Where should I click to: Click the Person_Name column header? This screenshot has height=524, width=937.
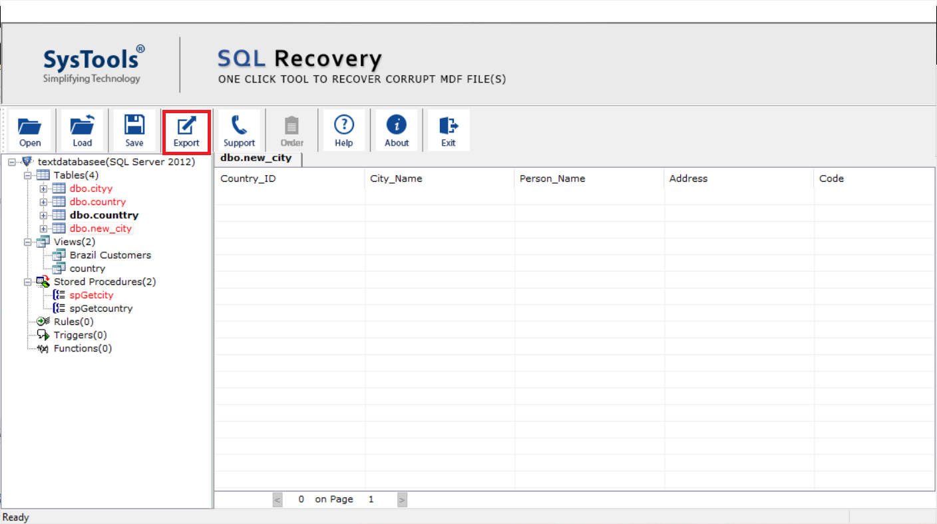[x=552, y=178]
